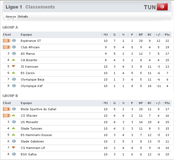Click the green up arrow beside CA Bizertin

click(13, 60)
